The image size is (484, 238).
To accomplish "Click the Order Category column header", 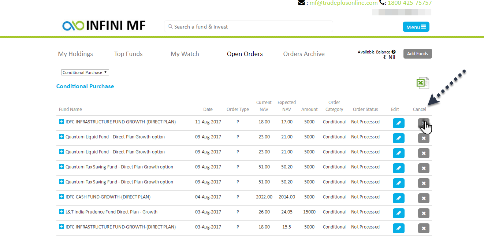I will click(334, 106).
